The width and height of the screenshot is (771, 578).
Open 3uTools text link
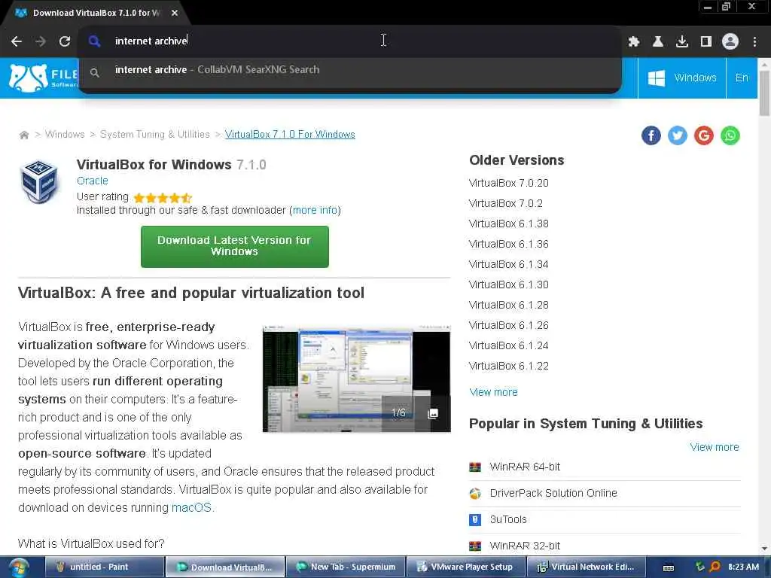tap(508, 519)
